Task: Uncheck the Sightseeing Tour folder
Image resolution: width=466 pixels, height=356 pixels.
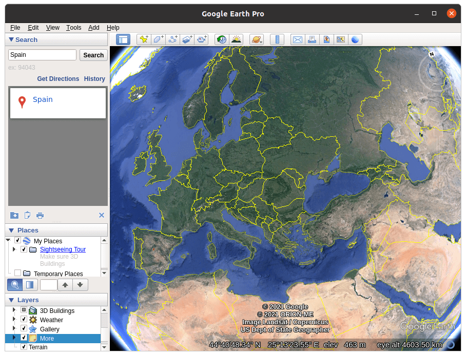Action: click(x=23, y=249)
